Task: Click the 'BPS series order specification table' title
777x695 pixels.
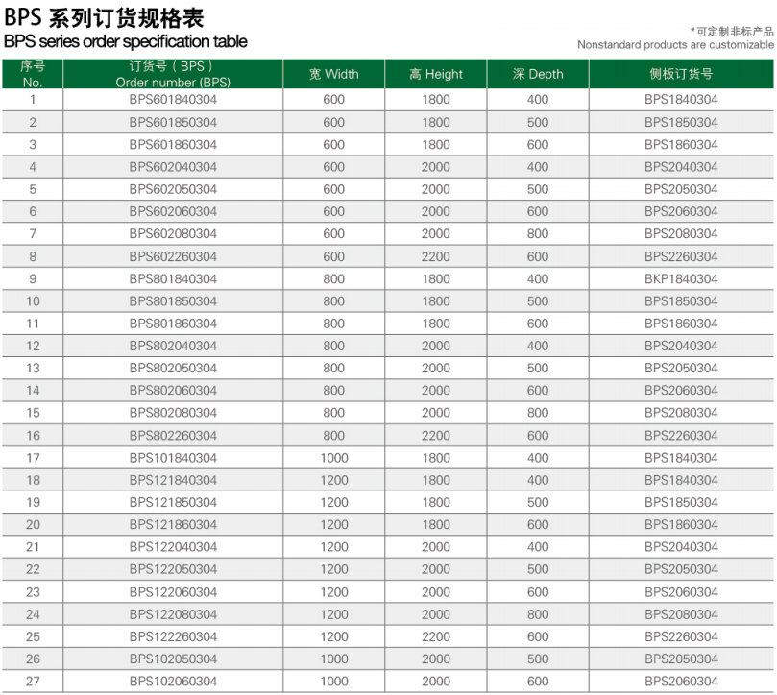Action: tap(126, 41)
